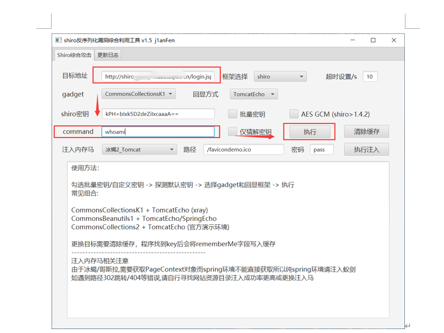The height and width of the screenshot is (333, 444).
Task: Click the line CommonsBeanutils1 + TomcatEcho/SpringEcho
Action: coord(144,219)
